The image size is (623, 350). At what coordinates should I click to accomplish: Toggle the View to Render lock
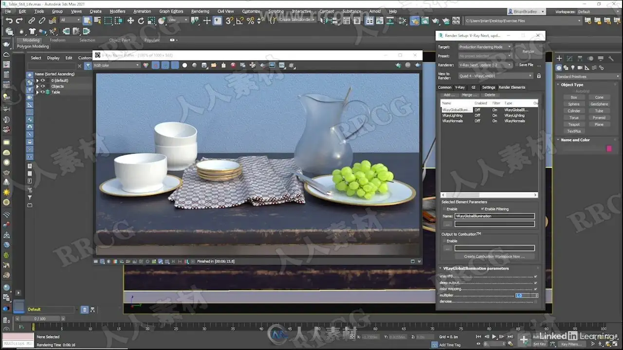point(539,76)
